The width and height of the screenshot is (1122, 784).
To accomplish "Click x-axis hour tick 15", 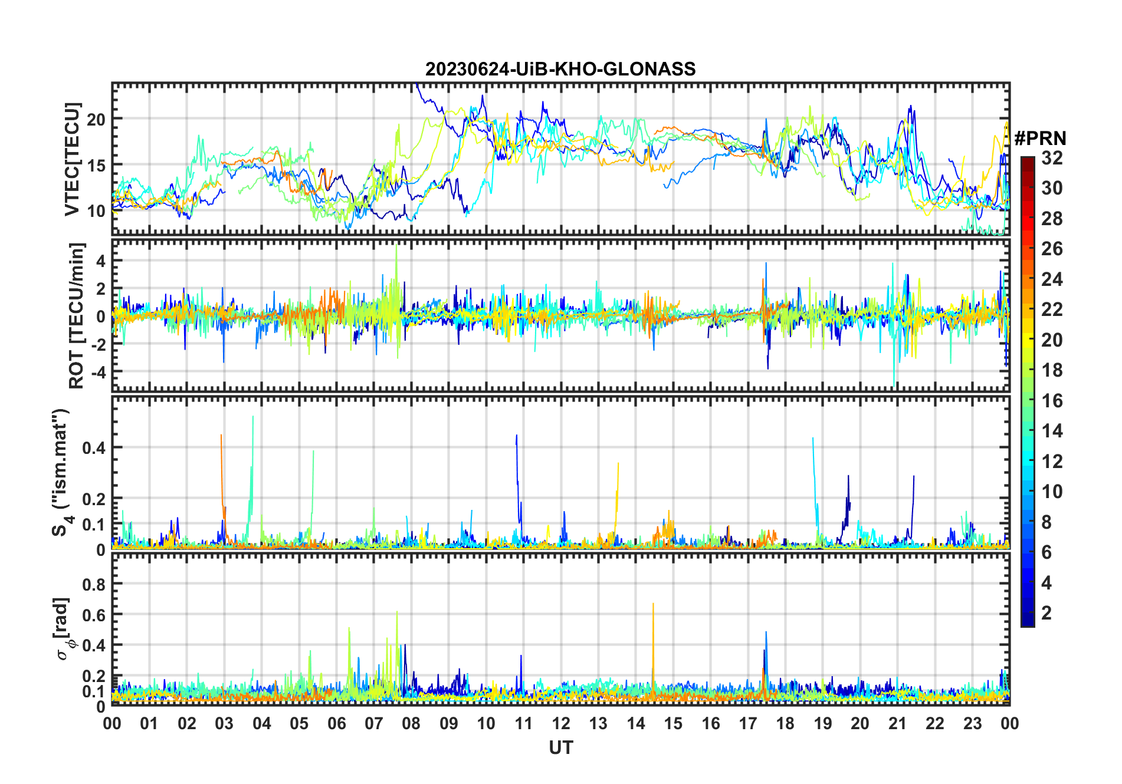I will coord(673,724).
